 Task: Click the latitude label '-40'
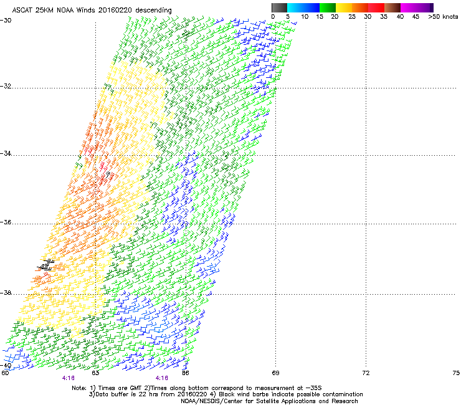coord(6,366)
